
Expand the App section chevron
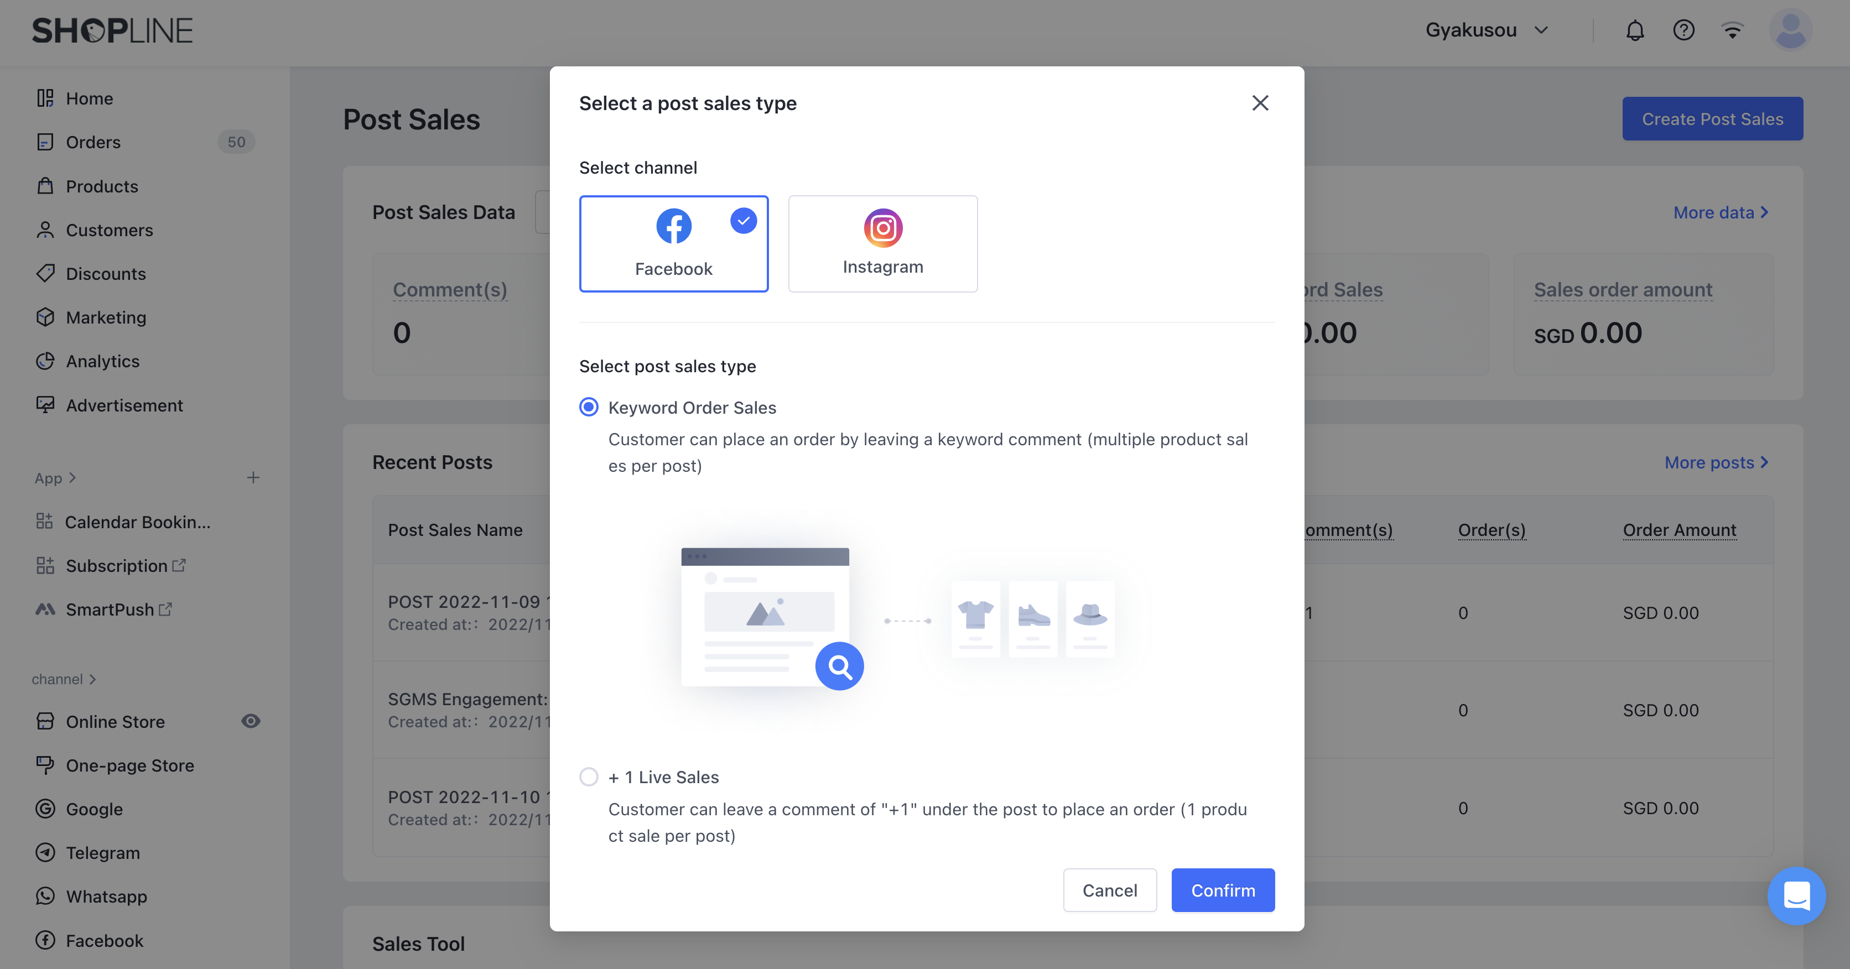[x=72, y=478]
